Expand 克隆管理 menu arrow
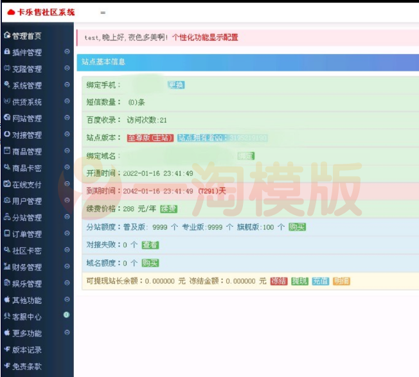This screenshot has height=377, width=419. 67,68
